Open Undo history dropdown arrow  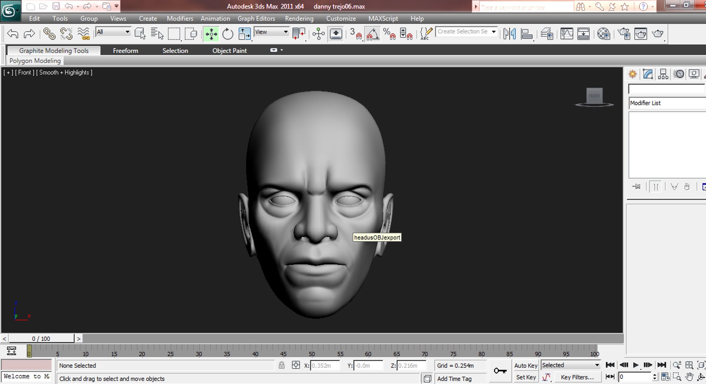point(78,6)
